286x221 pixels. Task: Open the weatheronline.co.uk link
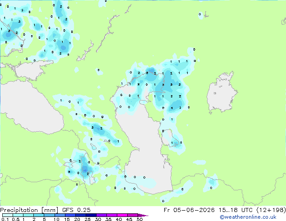tap(248, 217)
